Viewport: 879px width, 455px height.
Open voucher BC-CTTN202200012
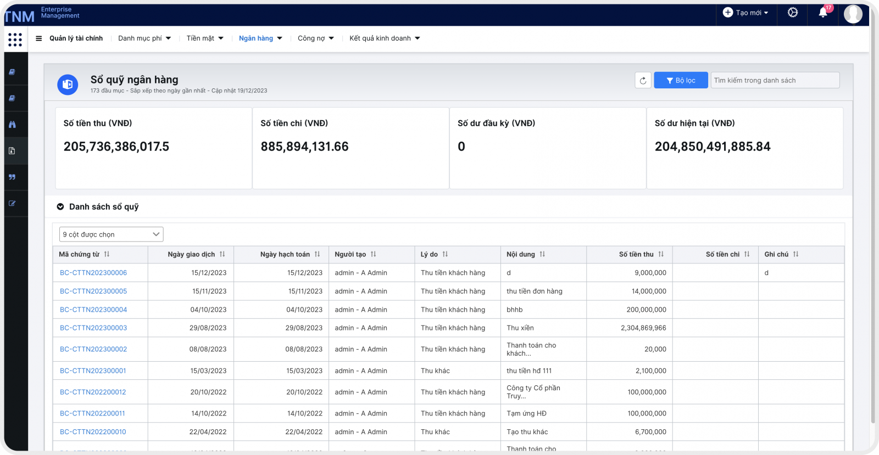coord(93,392)
